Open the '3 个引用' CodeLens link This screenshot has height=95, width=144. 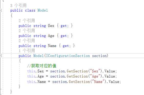[x=18, y=5]
